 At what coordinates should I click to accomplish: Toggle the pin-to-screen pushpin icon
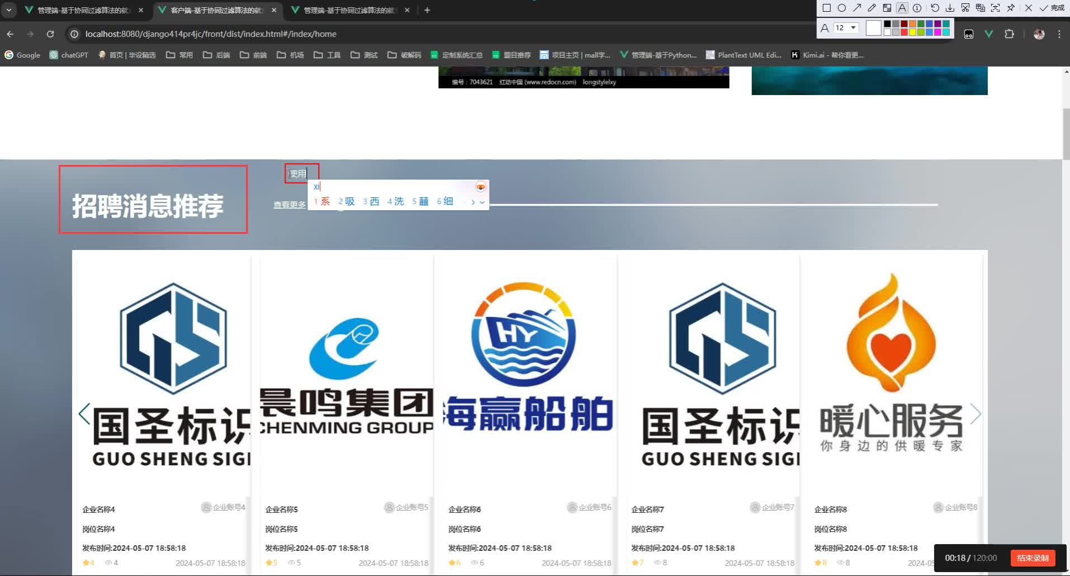(x=1011, y=8)
